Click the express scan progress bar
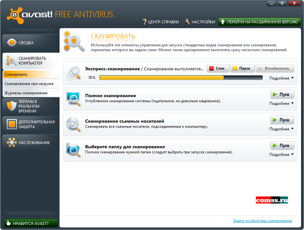The width and height of the screenshot is (304, 230). coord(181,78)
